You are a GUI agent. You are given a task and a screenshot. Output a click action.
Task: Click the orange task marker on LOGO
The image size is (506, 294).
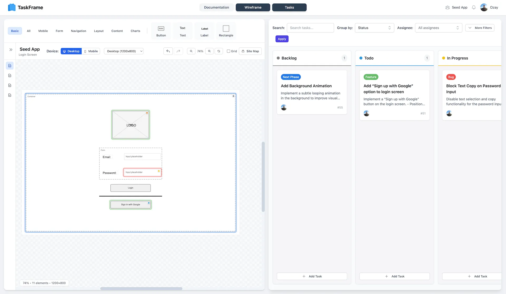(x=147, y=113)
